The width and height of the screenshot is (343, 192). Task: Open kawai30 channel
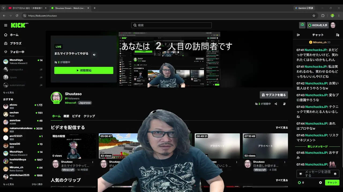tap(23, 145)
